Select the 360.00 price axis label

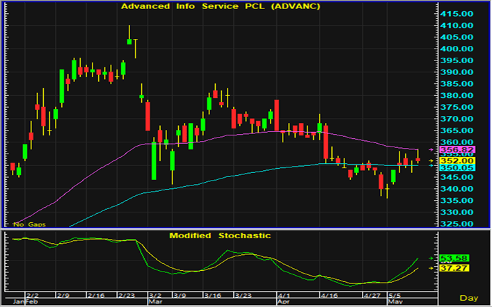pos(457,142)
